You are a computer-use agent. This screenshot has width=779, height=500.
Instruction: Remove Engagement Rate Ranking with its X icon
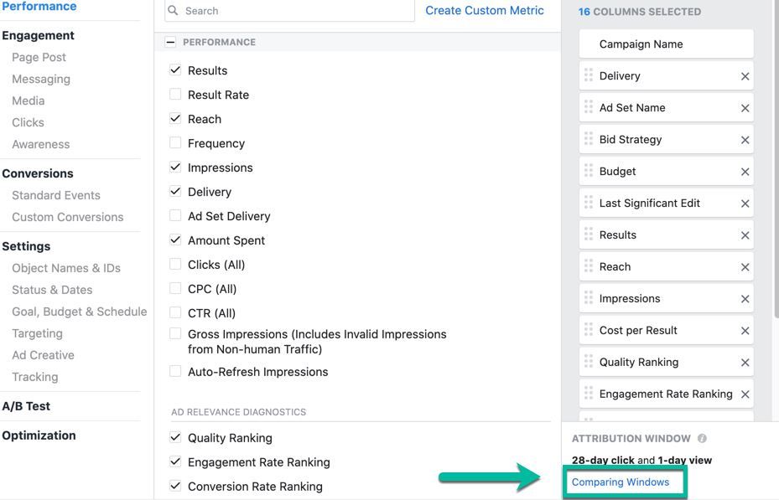[x=743, y=394]
